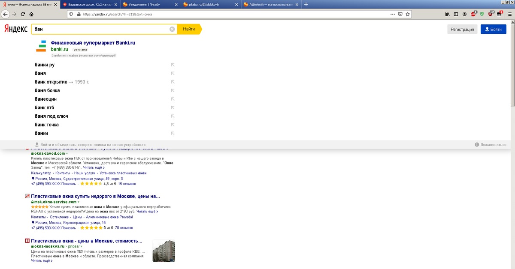Clear the search box with the X icon

pos(172,29)
